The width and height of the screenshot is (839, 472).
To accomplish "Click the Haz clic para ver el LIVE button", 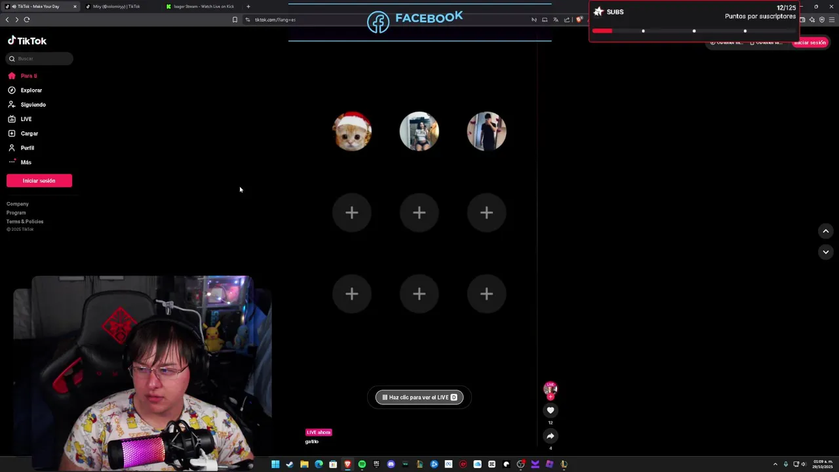I will click(x=419, y=397).
